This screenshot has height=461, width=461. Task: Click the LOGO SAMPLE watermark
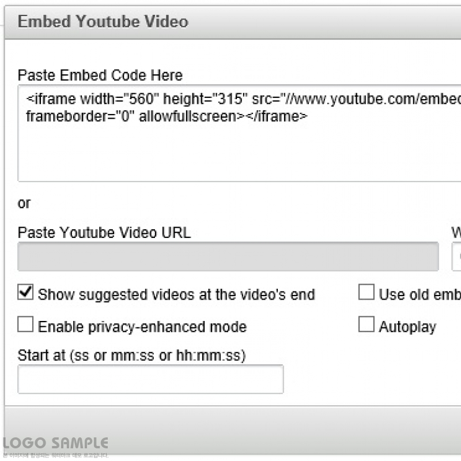pos(55,444)
